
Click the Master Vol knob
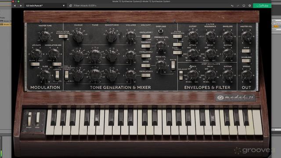point(247,36)
